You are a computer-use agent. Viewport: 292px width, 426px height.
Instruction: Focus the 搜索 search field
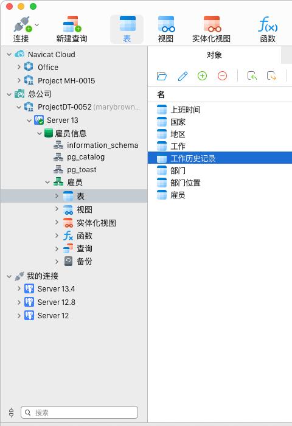[79, 413]
